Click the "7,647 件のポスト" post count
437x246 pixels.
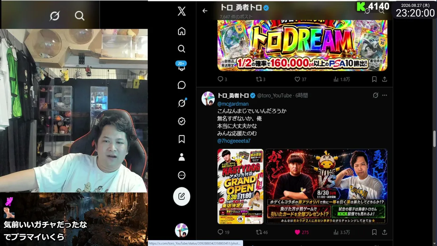236,16
